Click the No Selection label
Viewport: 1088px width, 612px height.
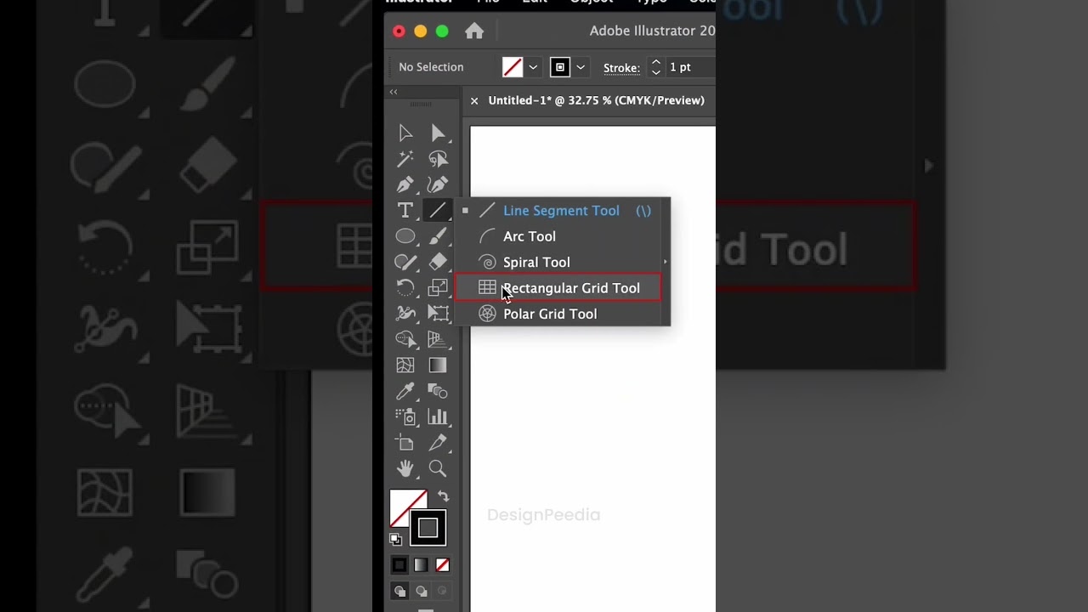pos(431,67)
